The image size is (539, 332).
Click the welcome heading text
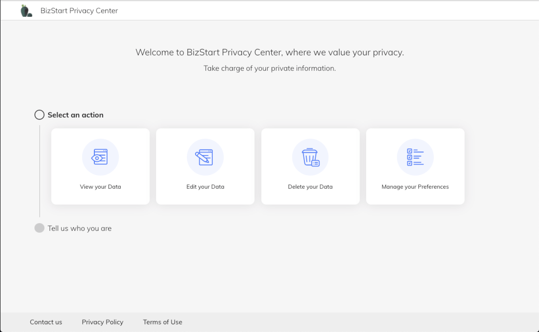point(269,52)
